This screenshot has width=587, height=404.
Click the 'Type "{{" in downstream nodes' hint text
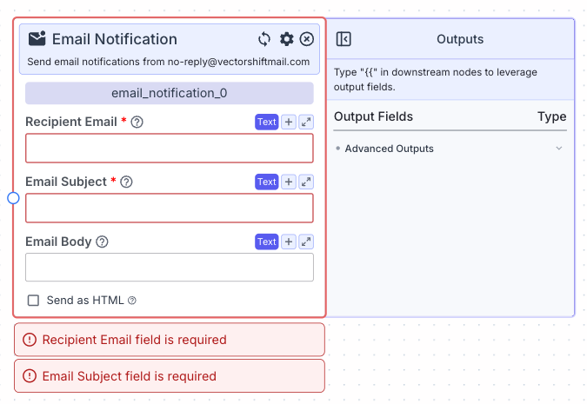click(436, 79)
